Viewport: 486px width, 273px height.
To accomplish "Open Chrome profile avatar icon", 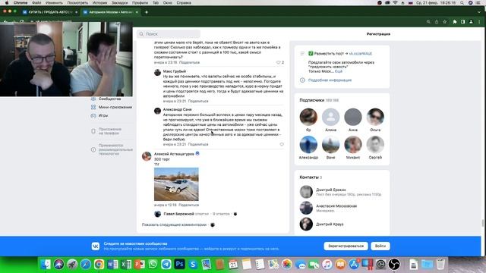I will click(471, 22).
